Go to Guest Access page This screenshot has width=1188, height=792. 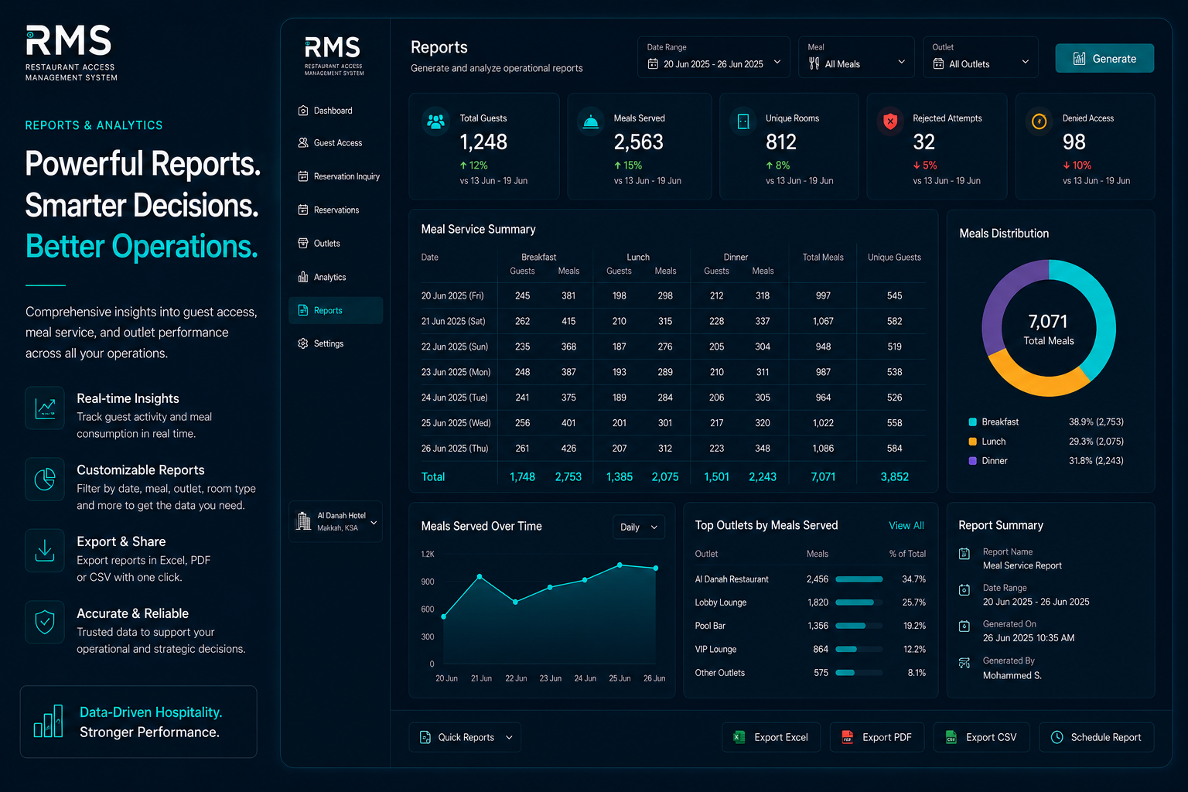point(336,143)
